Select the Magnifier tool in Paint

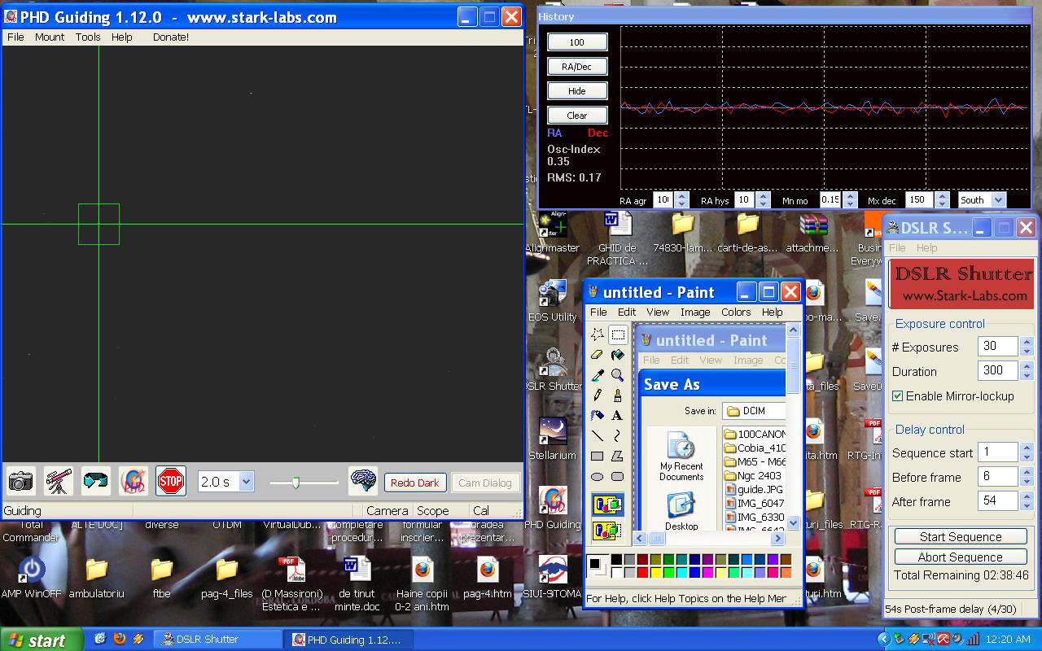pos(618,375)
